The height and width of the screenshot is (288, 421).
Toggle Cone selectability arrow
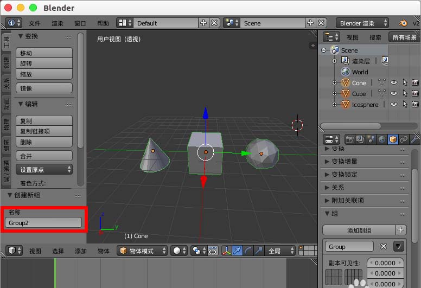405,82
